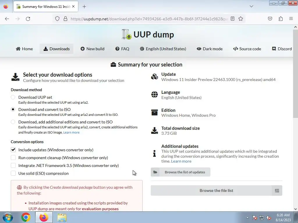This screenshot has width=298, height=223.
Task: Show hidden tray icons arrow
Action: pos(247,217)
